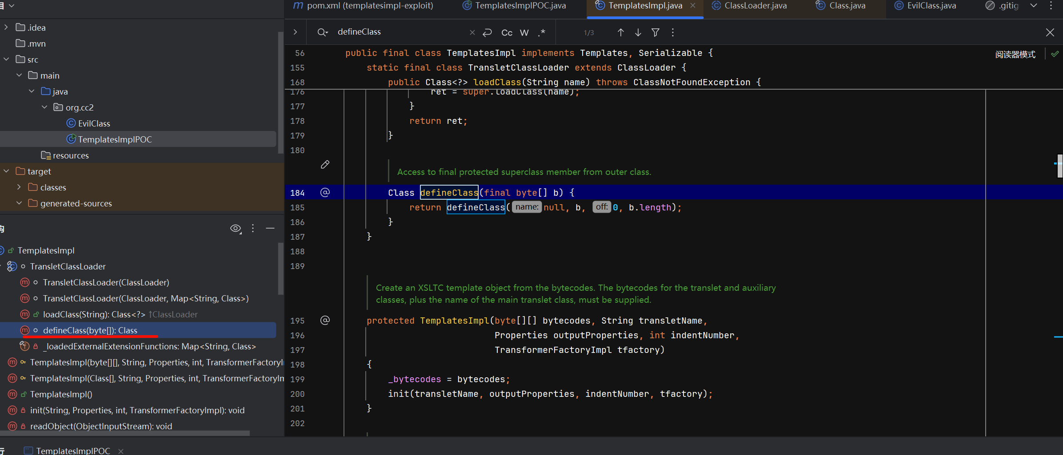1063x455 pixels.
Task: Select TemplatesImpl class in structure
Action: (46, 250)
